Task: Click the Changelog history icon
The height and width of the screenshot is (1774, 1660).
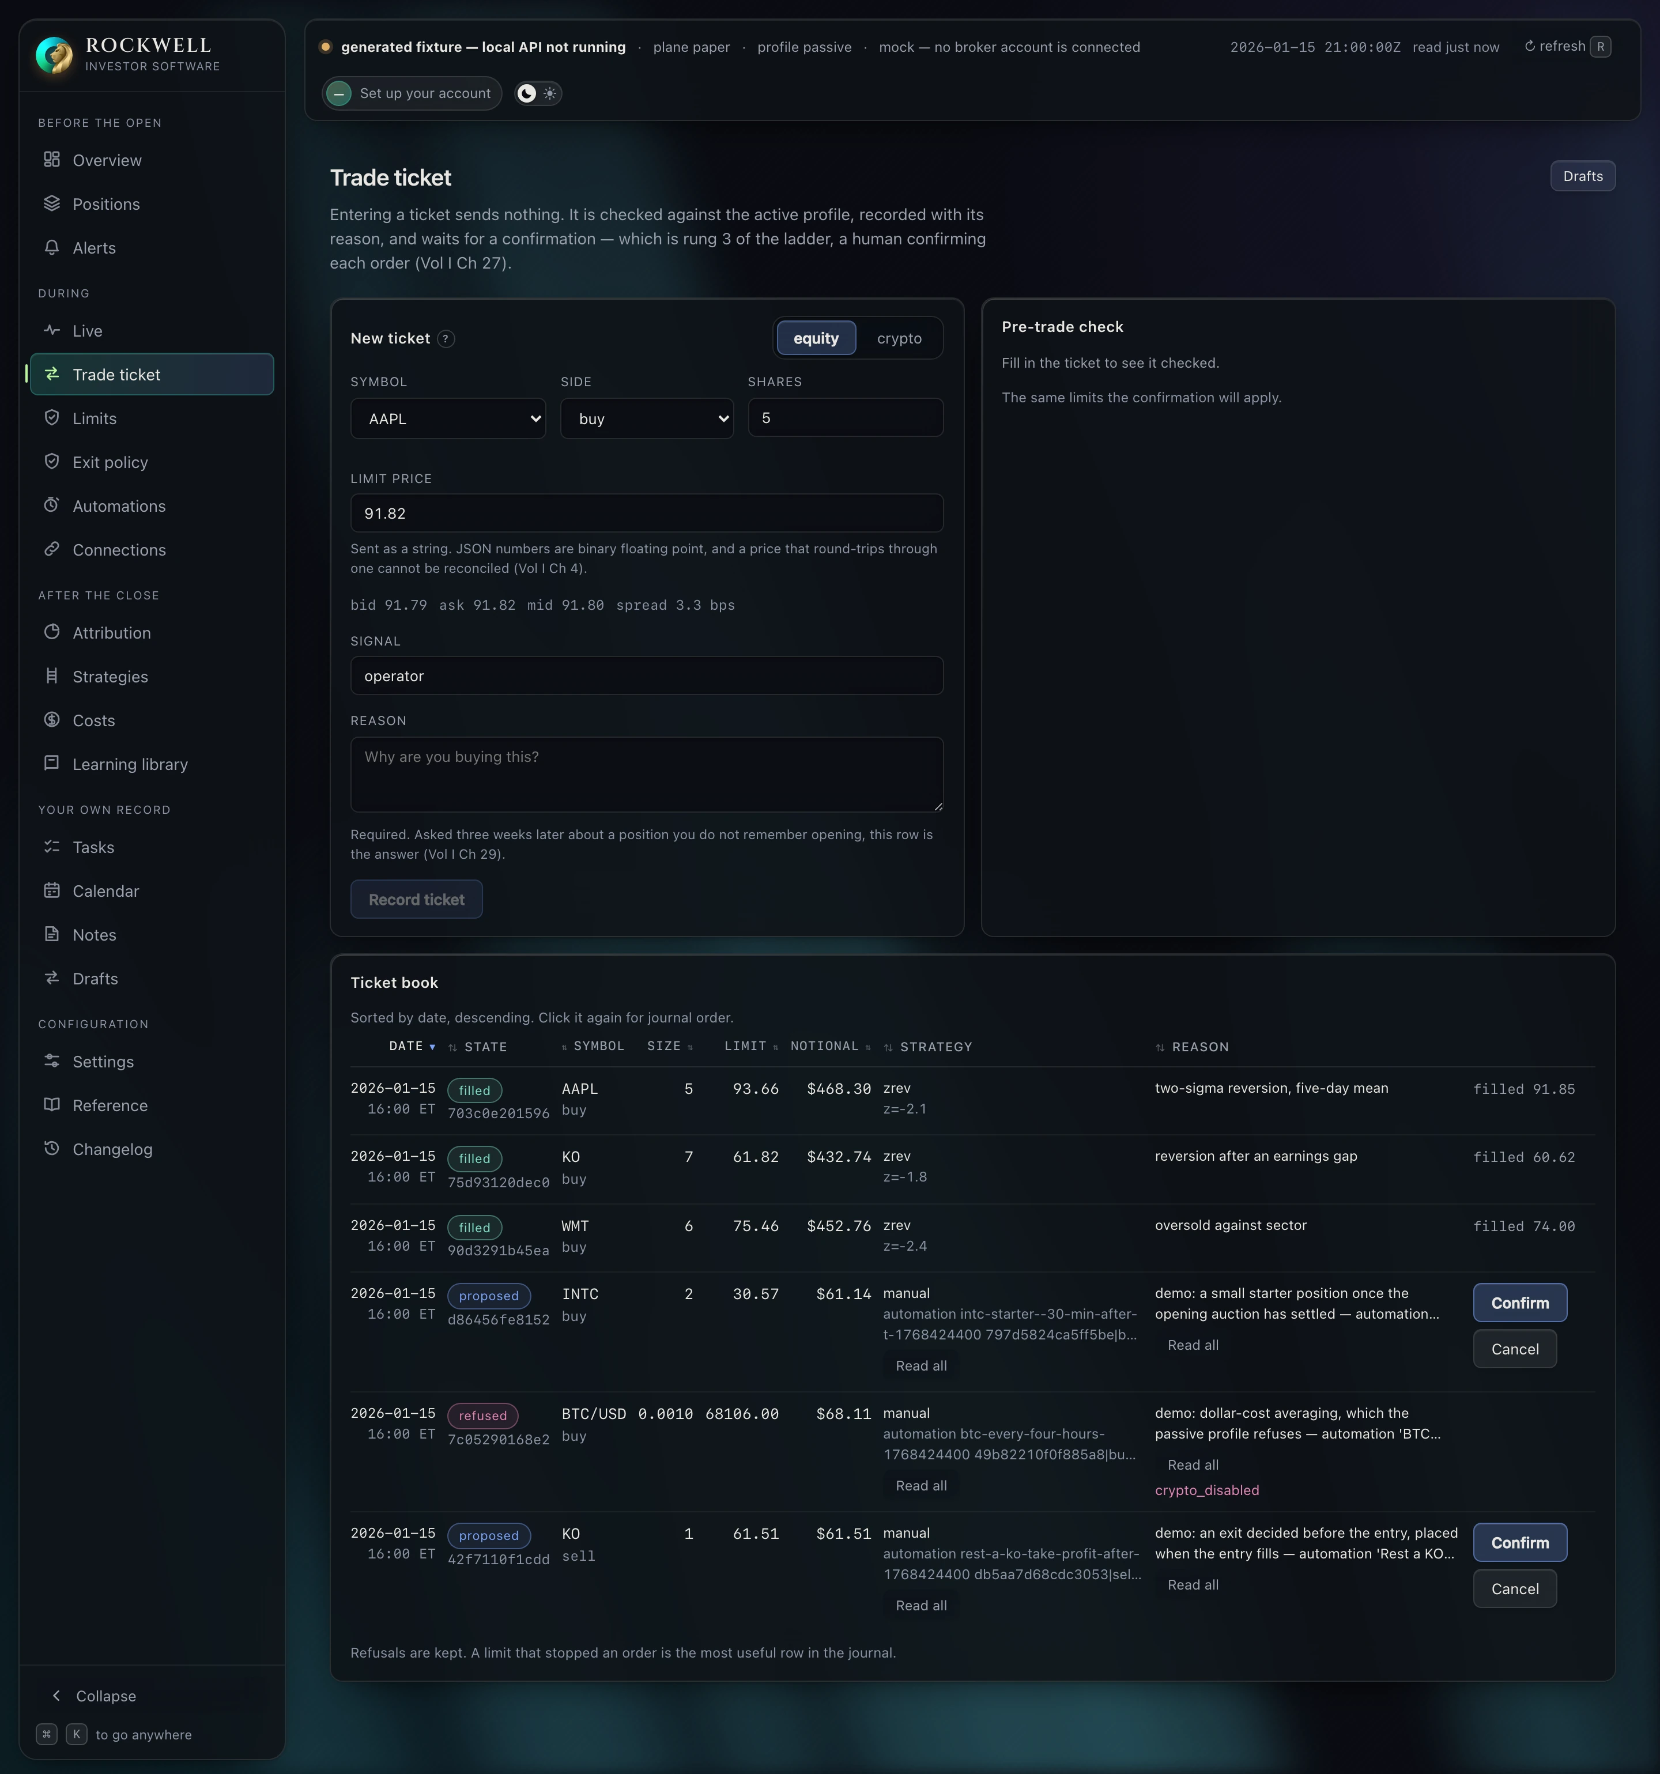Action: [x=52, y=1148]
